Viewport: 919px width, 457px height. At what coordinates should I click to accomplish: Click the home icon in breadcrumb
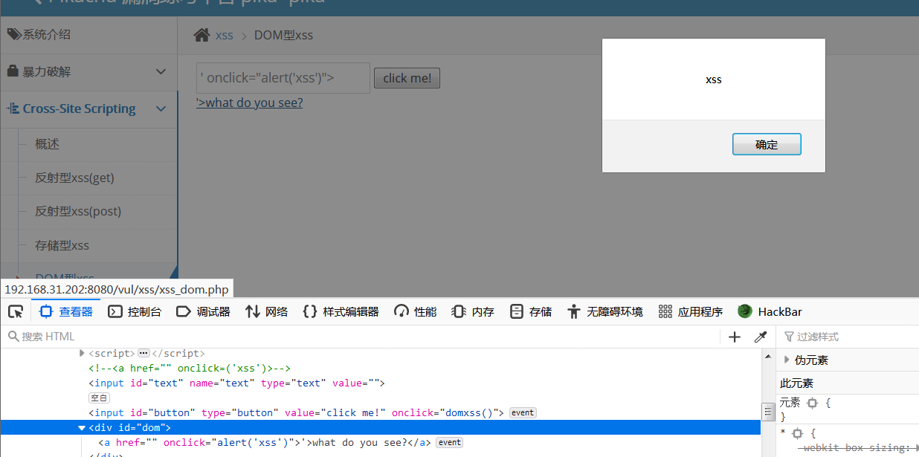coord(201,35)
